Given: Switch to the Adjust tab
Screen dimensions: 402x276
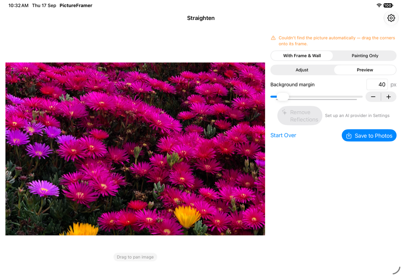Looking at the screenshot, I should [x=302, y=70].
